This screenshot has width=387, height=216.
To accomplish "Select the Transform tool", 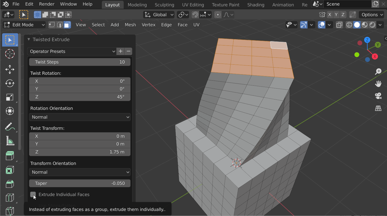I will (10, 111).
